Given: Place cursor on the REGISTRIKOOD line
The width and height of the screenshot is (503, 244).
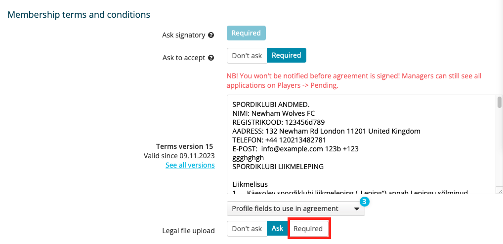Looking at the screenshot, I should 279,122.
